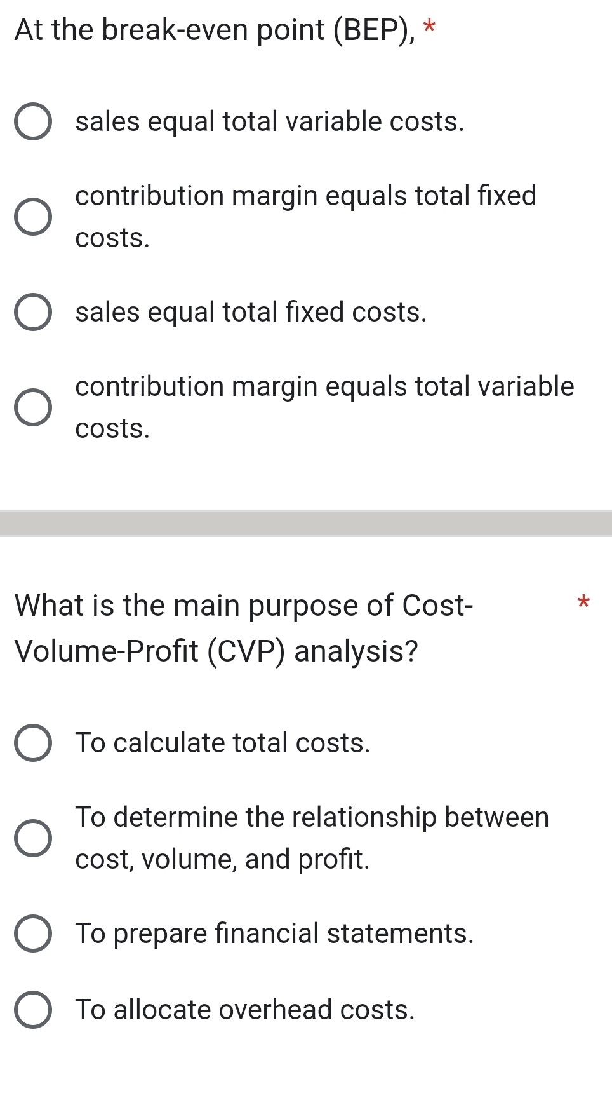Choose radio circle beside 'contribution margin equals total fixed costs'

pos(33,217)
